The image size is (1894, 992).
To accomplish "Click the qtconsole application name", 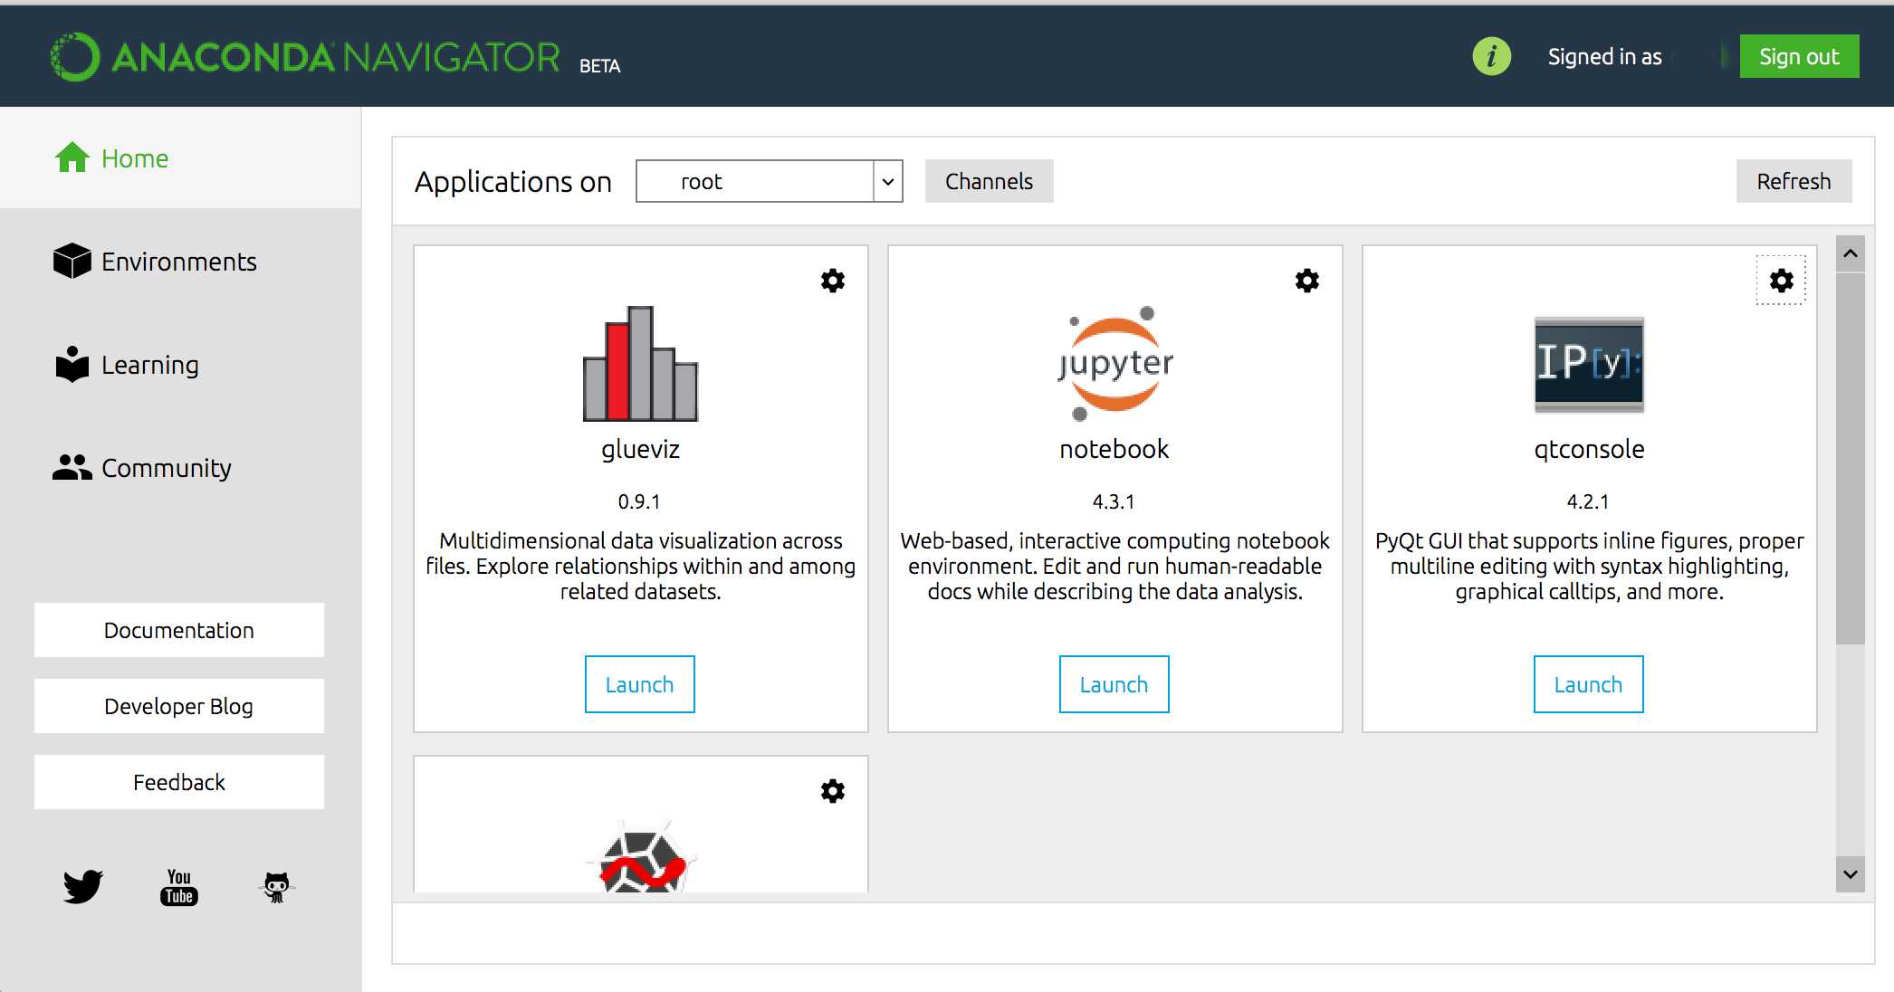I will pyautogui.click(x=1589, y=449).
